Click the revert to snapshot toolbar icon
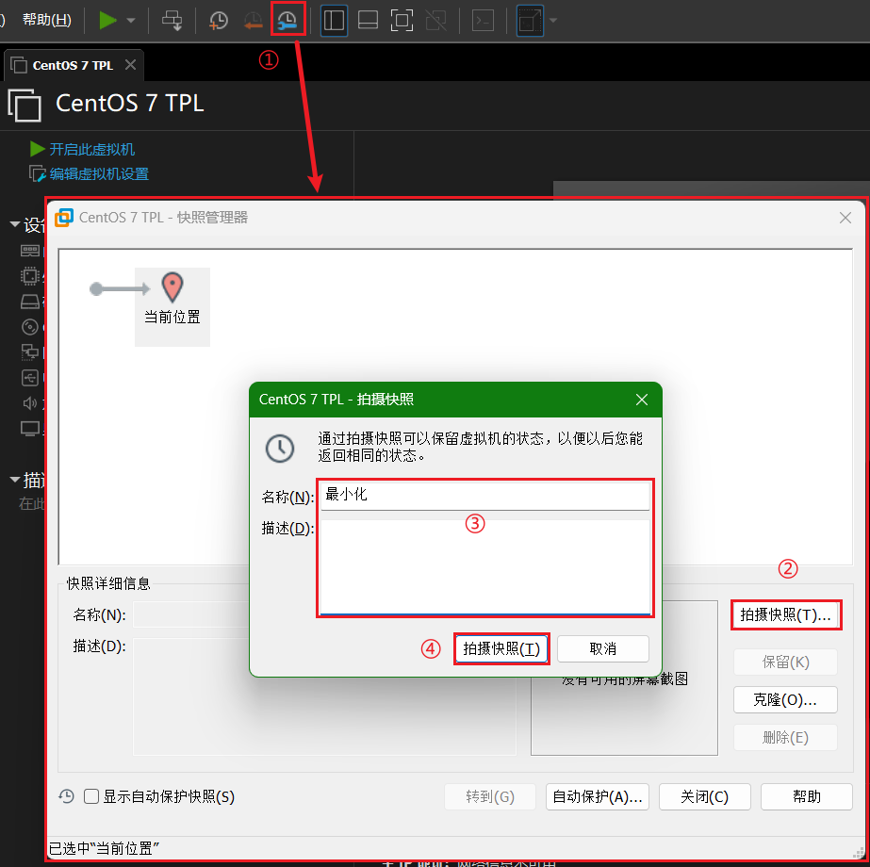The image size is (870, 867). pos(253,21)
